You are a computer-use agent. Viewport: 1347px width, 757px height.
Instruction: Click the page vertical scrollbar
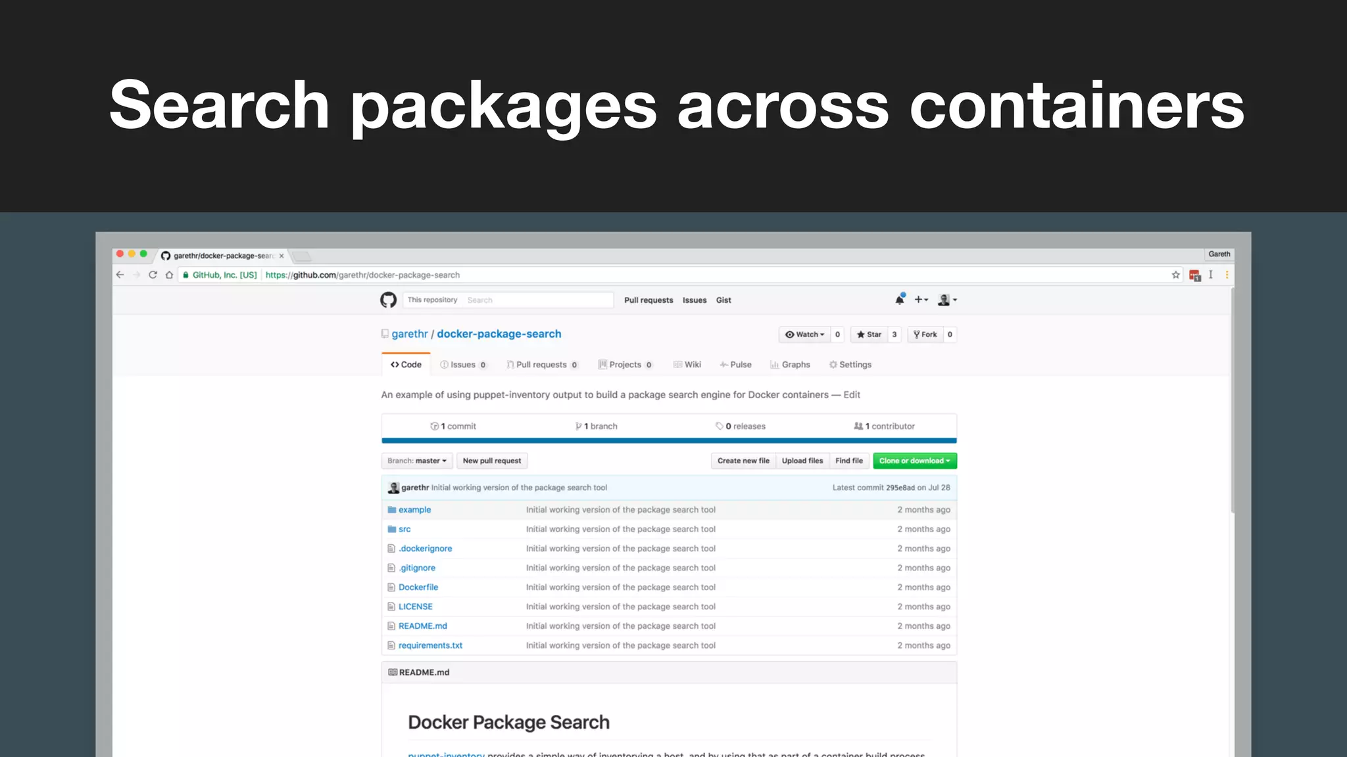click(1232, 400)
